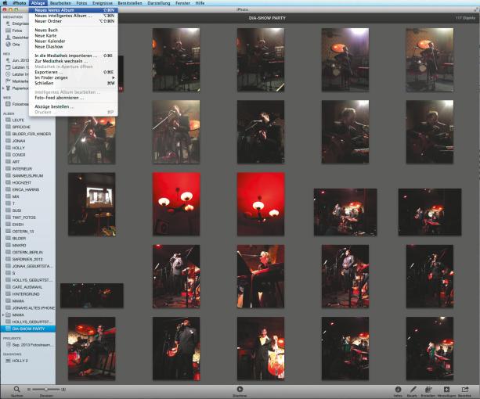480x399 pixels.
Task: Open the Letzter Import clock icon
Action: (x=8, y=74)
